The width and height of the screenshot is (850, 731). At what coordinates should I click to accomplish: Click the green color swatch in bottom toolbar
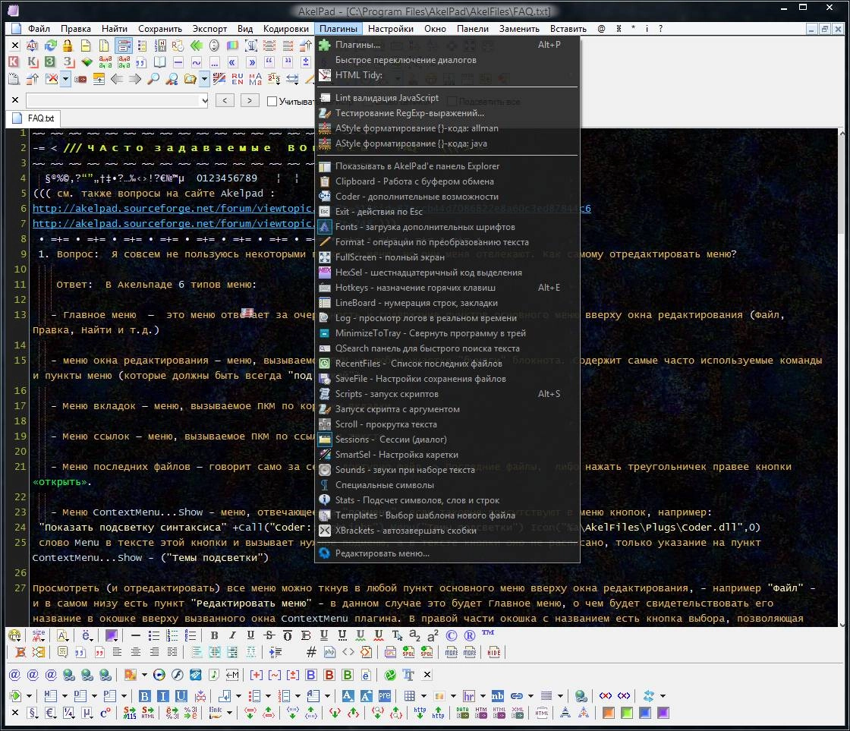pyautogui.click(x=627, y=713)
